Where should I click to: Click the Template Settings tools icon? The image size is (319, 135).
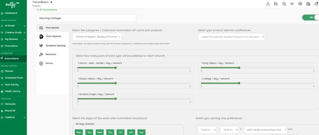(41, 46)
